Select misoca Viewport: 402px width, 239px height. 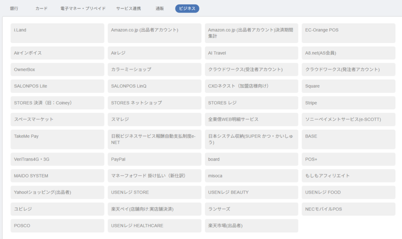pos(252,176)
